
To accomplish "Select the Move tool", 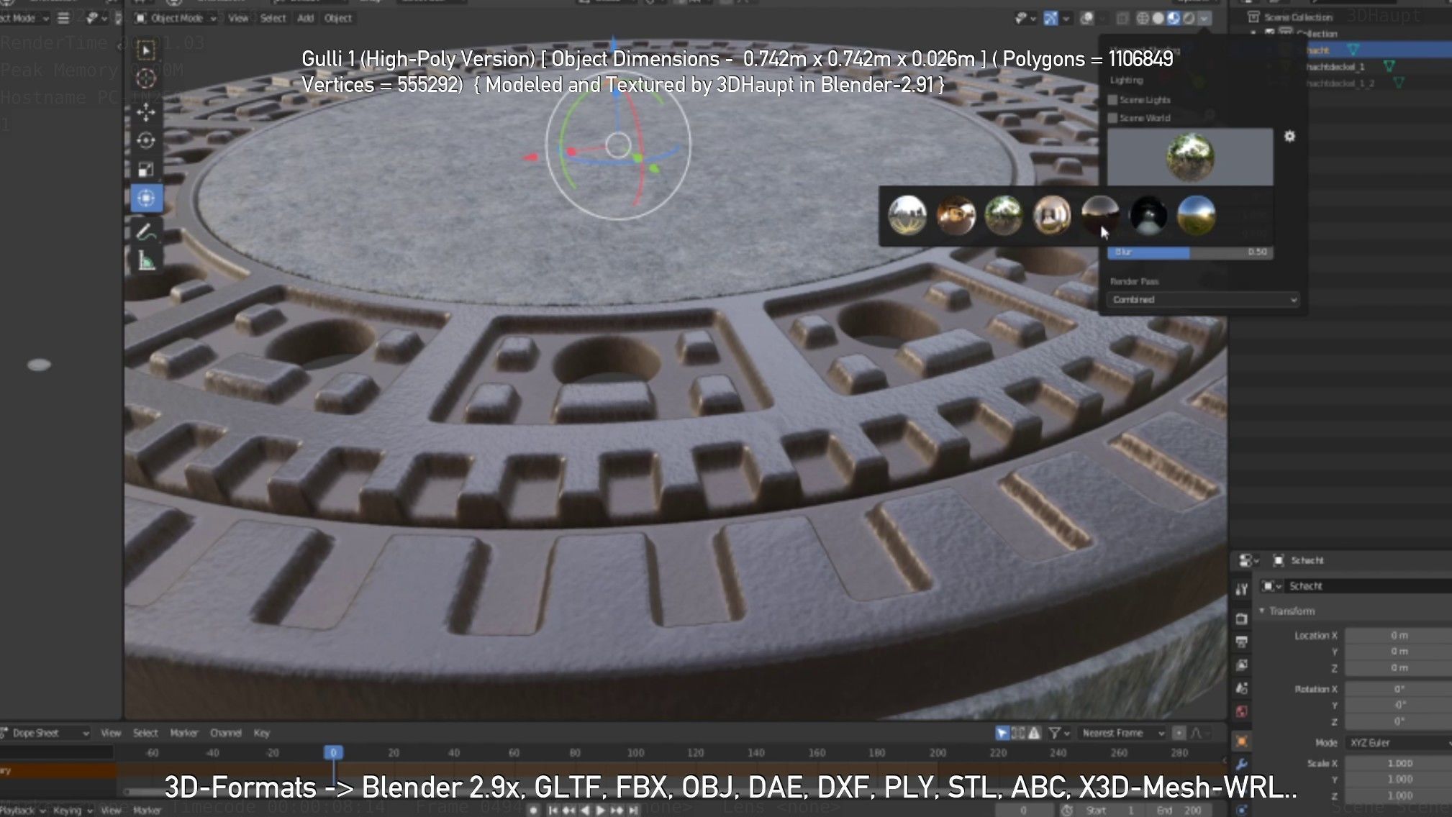I will [146, 112].
